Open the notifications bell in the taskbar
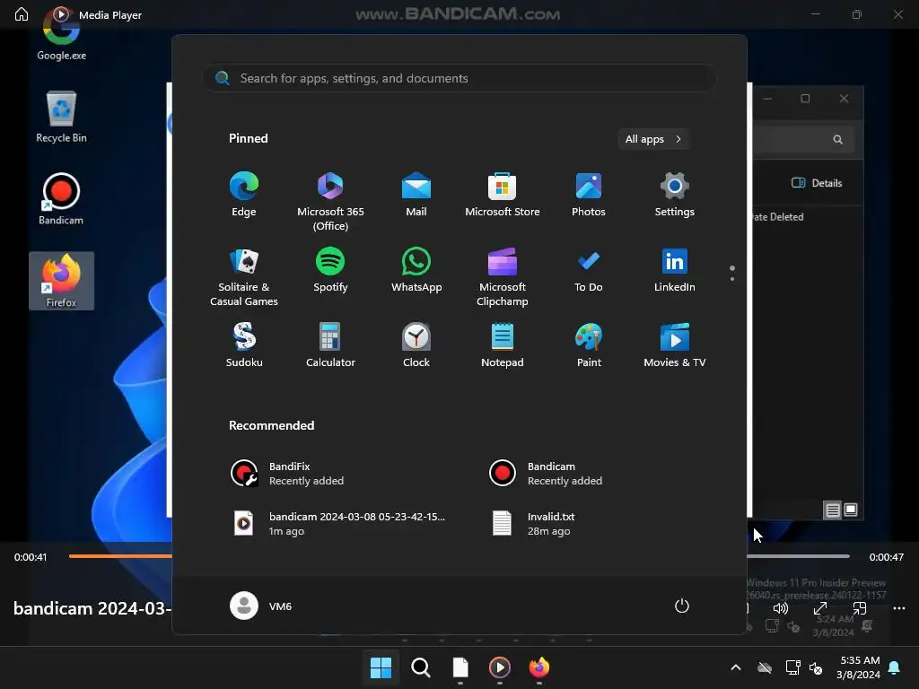The width and height of the screenshot is (919, 689). coord(895,667)
